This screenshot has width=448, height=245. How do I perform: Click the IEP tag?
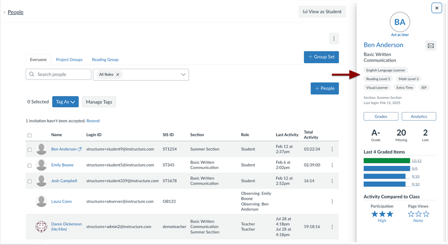click(x=424, y=88)
